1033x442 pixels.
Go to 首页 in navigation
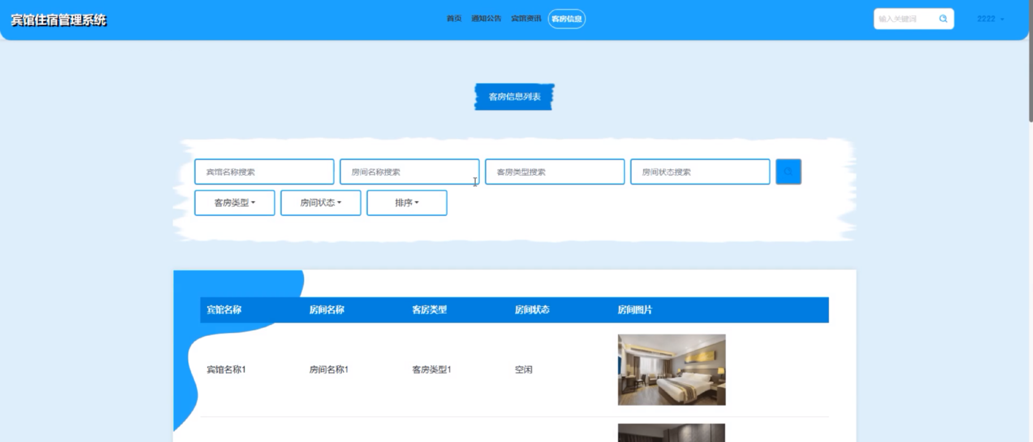click(454, 19)
